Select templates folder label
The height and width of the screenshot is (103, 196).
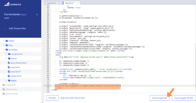pyautogui.click(x=13, y=50)
